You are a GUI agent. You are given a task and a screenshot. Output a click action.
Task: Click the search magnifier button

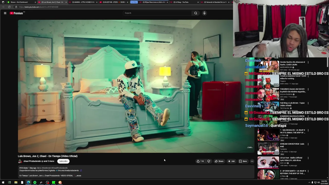point(196,13)
